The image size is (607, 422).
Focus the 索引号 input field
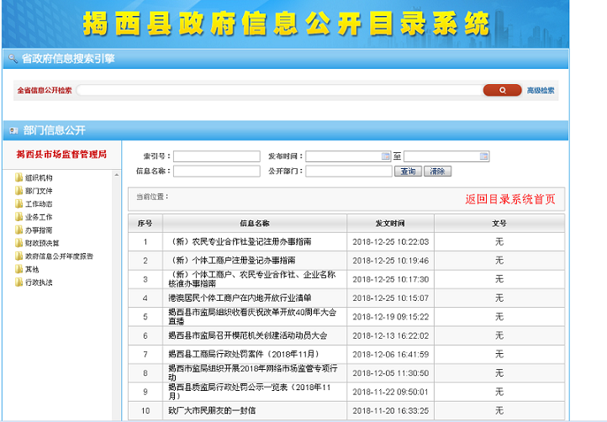pos(216,156)
